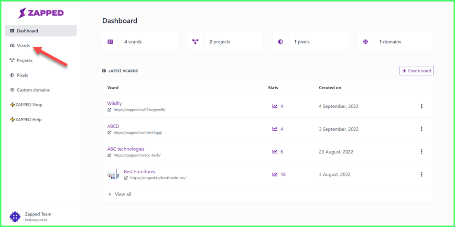455x227 pixels.
Task: Click the Zapped Team avatar
Action: pos(15,217)
